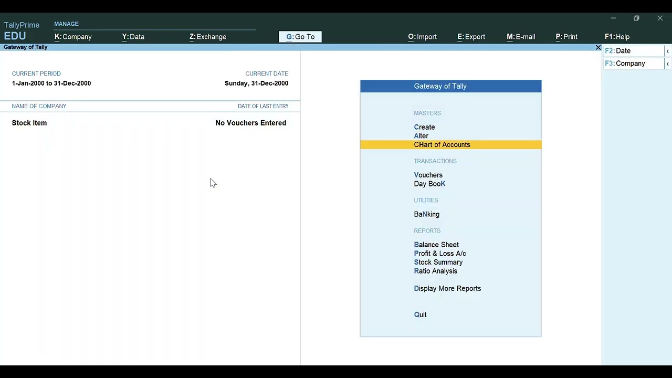Image resolution: width=672 pixels, height=378 pixels.
Task: Select the Stock Item company name
Action: point(29,123)
